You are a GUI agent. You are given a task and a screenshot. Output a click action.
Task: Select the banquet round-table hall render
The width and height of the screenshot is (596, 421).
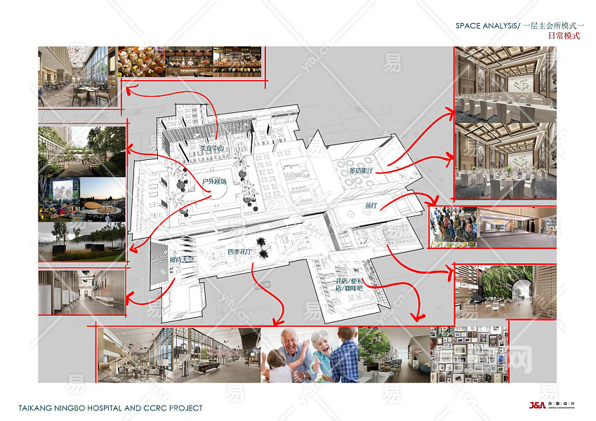click(x=505, y=161)
